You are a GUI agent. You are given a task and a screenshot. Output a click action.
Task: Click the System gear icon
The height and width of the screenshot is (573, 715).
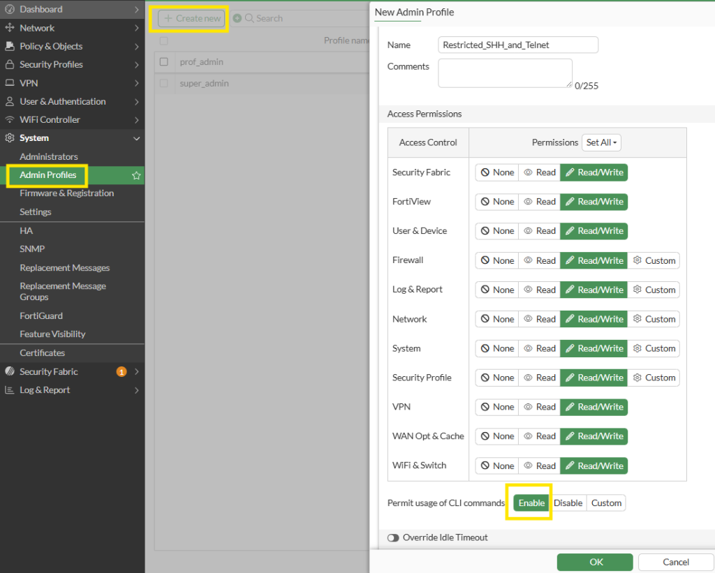click(x=10, y=137)
